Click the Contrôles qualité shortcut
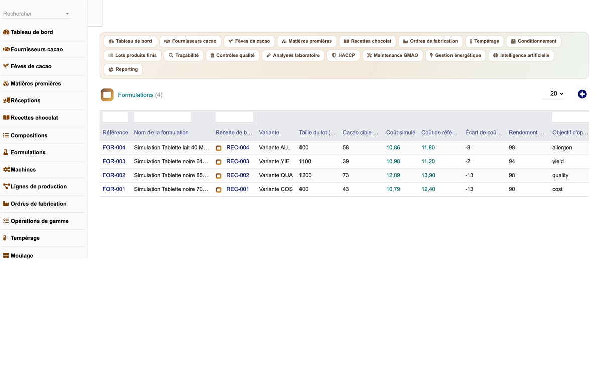Screen dimensions: 602x373 click(232, 55)
